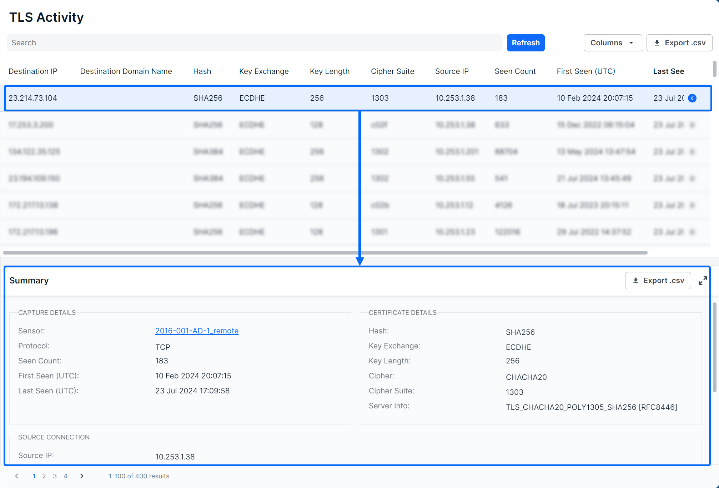Click download icon in the Summary Export button
This screenshot has width=719, height=488.
[x=635, y=281]
